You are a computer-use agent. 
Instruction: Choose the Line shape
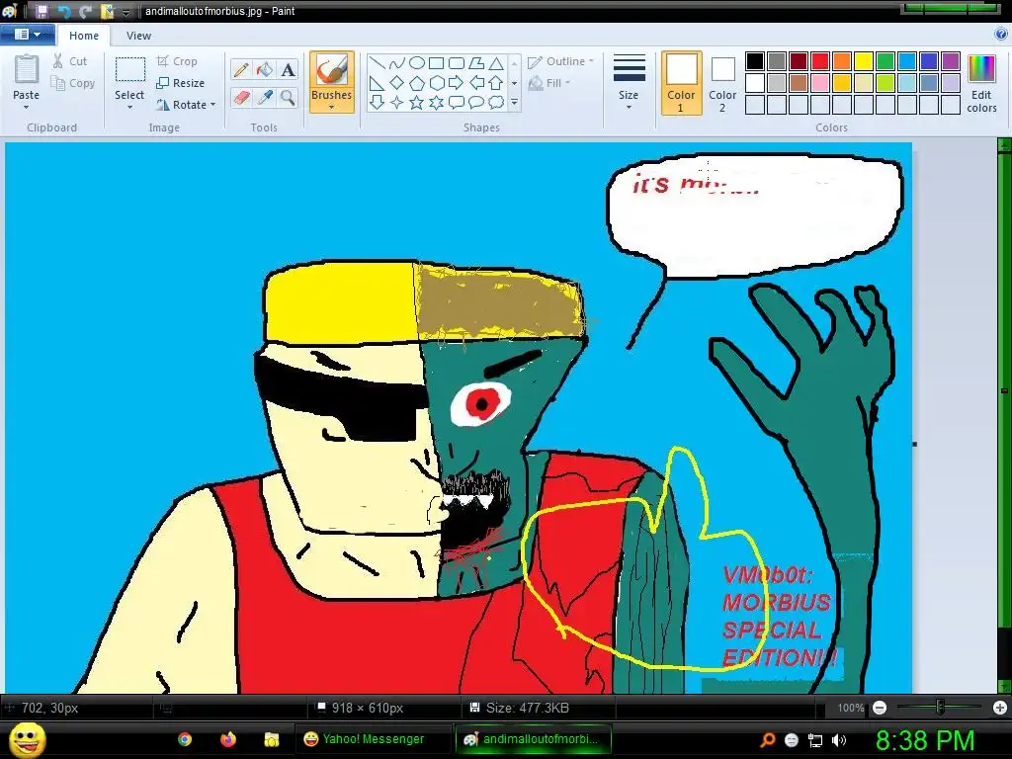377,62
